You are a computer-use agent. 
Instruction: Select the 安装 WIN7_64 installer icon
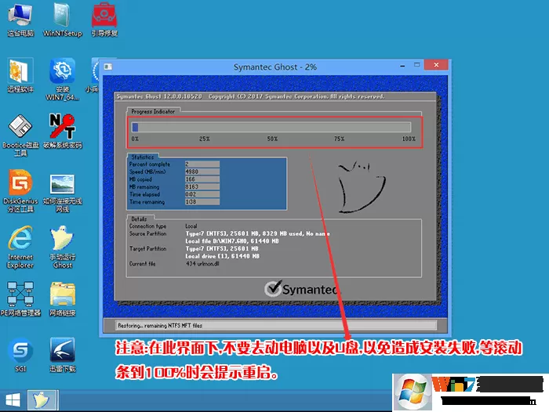62,80
